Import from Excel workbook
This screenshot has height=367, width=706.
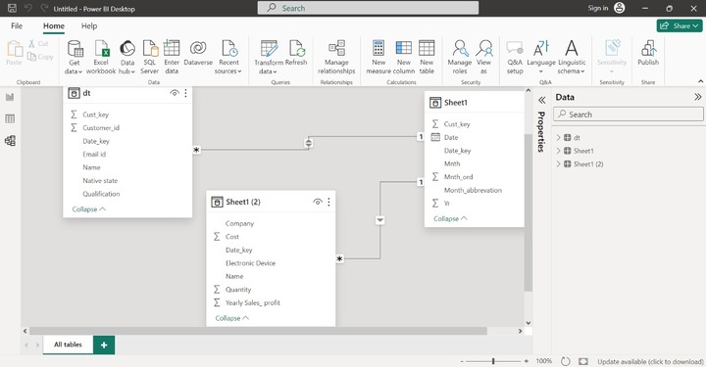(x=101, y=57)
